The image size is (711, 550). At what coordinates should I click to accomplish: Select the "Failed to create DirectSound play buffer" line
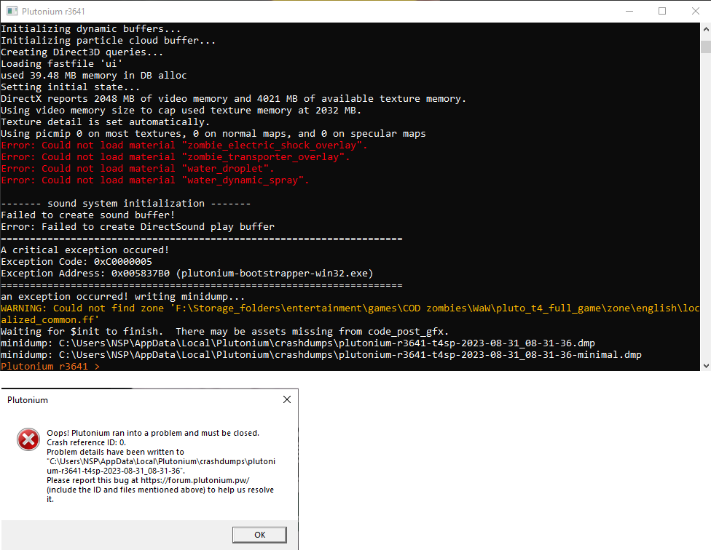tap(138, 227)
